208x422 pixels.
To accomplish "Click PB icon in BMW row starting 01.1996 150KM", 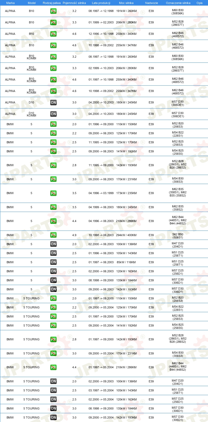I will (x=53, y=124).
